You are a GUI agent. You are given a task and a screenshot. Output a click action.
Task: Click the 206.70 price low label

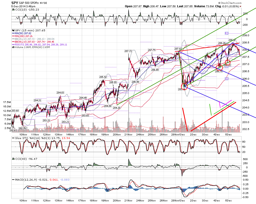(x=219, y=71)
